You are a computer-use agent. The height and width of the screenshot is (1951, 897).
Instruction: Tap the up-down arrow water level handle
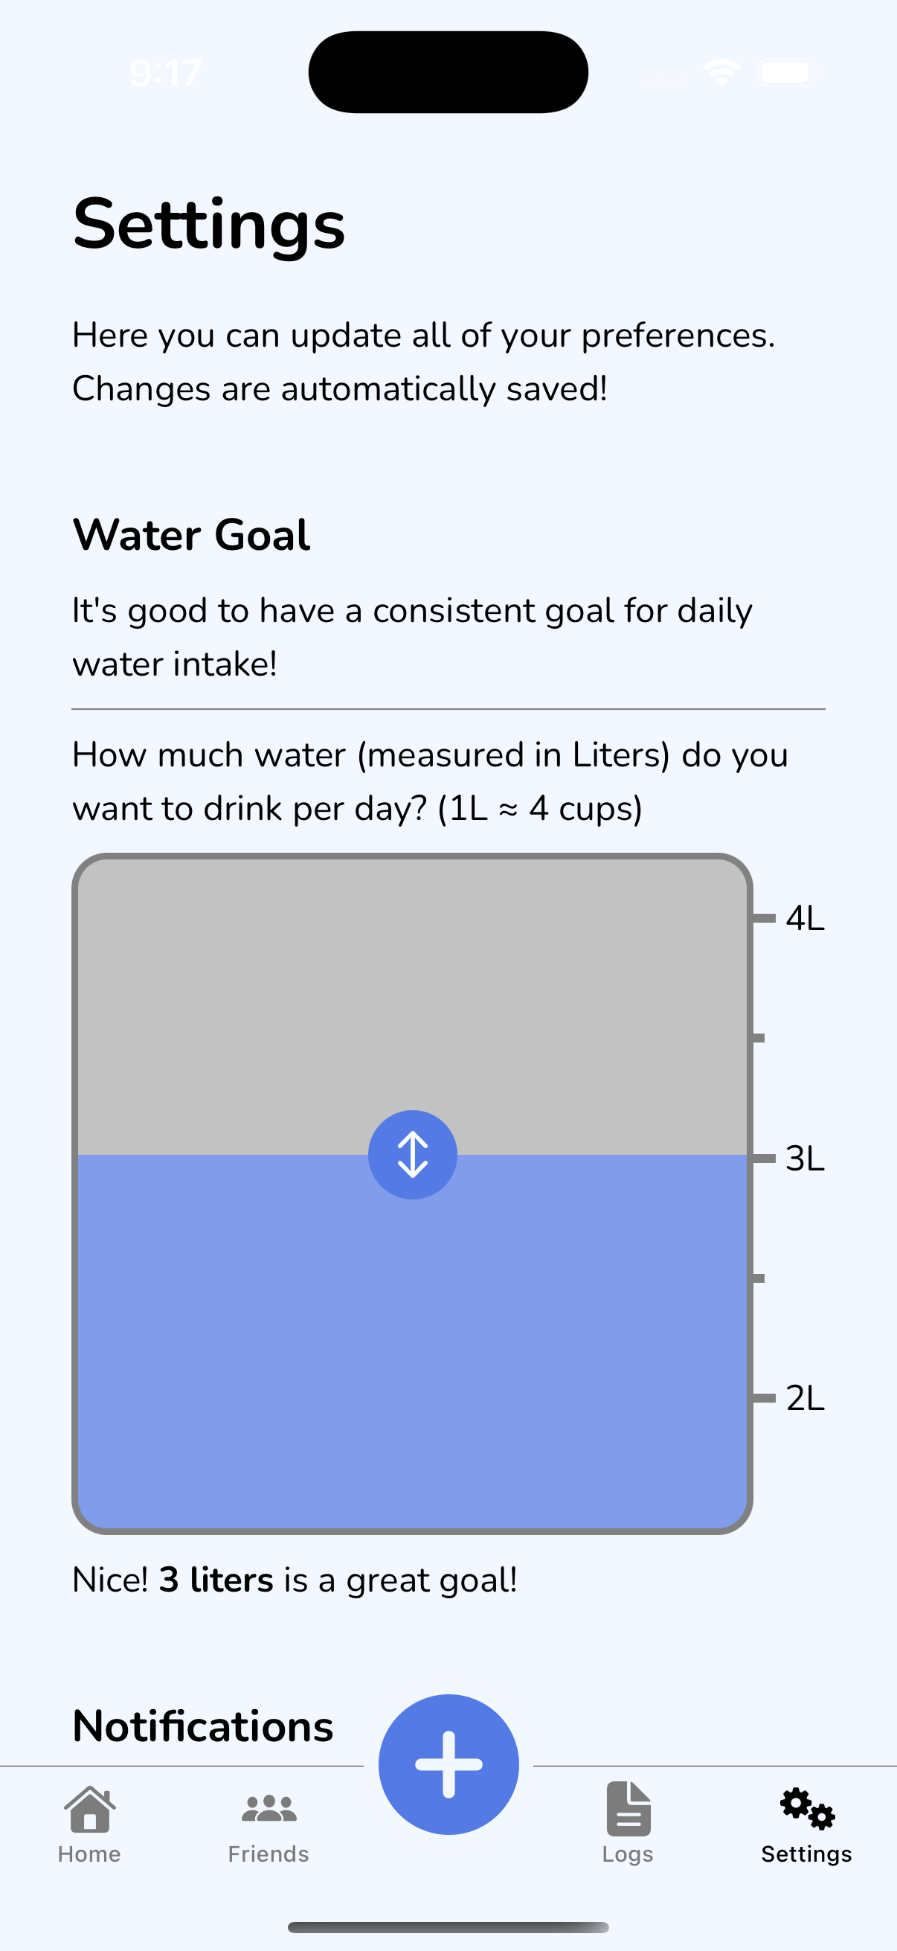click(413, 1154)
